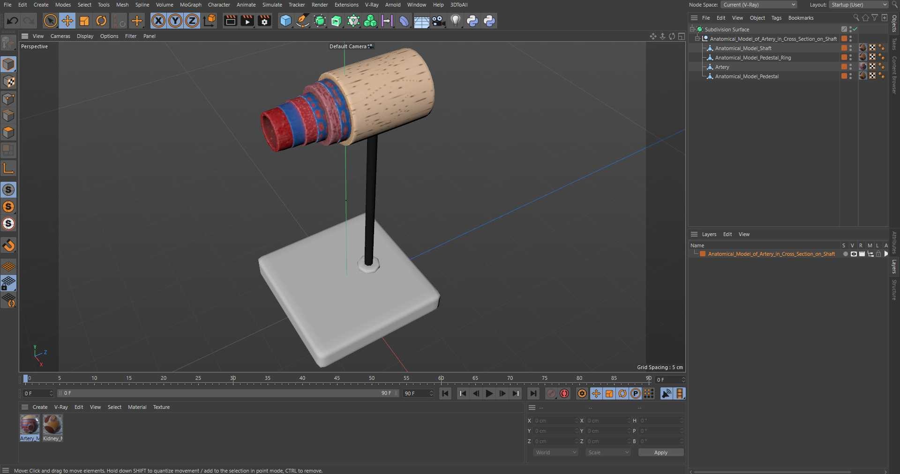
Task: Click the Undo arrow icon
Action: (x=13, y=21)
